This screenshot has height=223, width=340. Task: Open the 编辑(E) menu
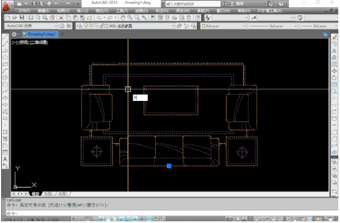[44, 11]
